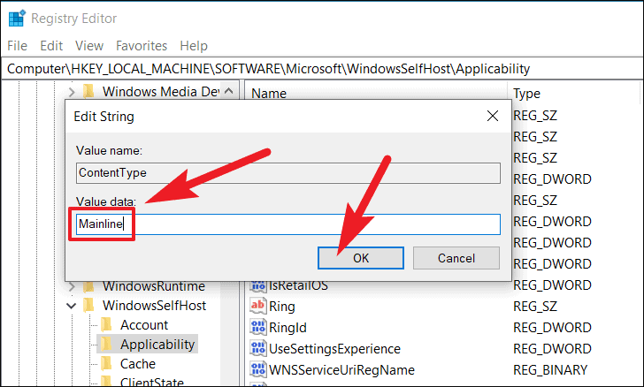Select the WindowsSelfHost folder icon
This screenshot has width=644, height=387.
pos(88,306)
